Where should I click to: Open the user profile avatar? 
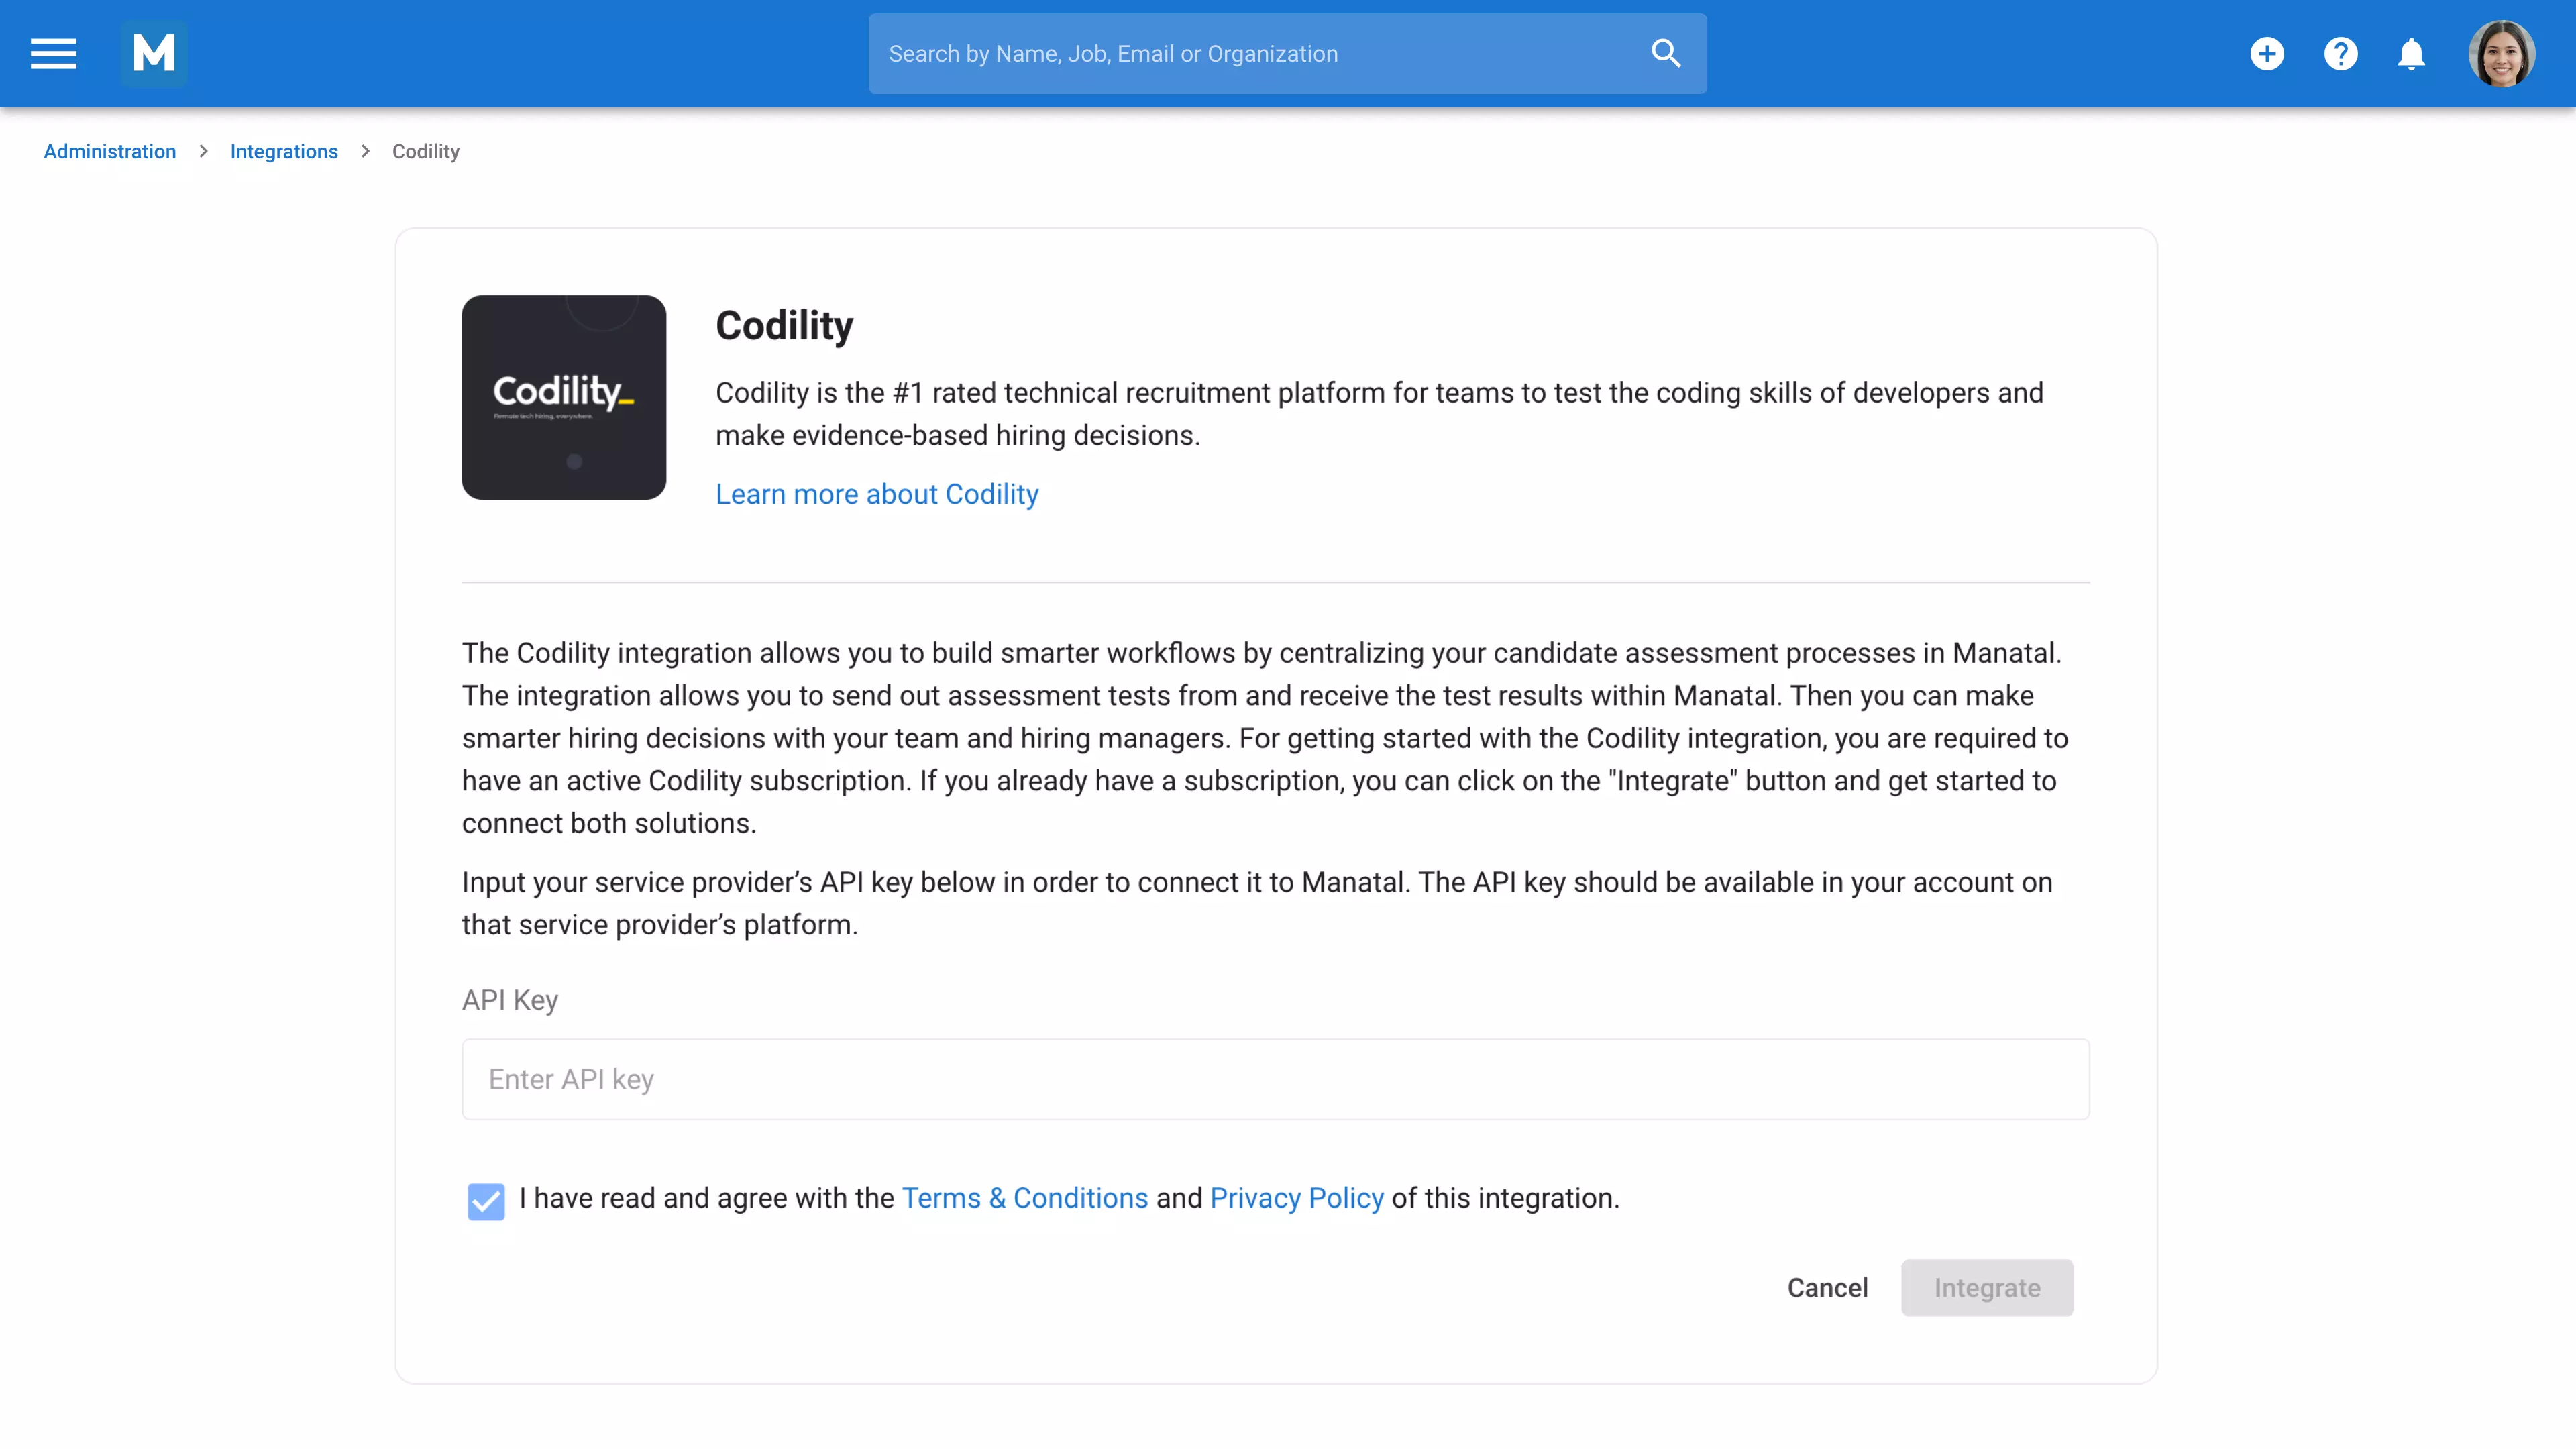pos(2501,53)
